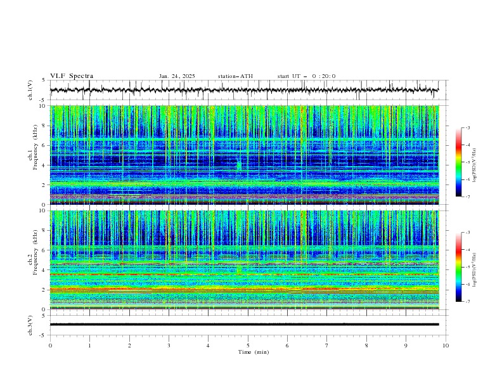The width and height of the screenshot is (502, 388).
Task: Click the "Time (min)" axis label
Action: [254, 352]
